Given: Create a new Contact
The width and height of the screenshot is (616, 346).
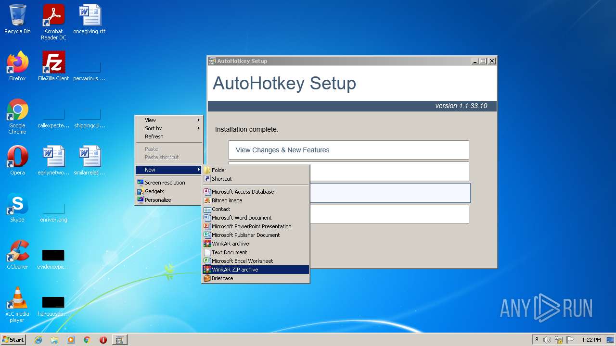Looking at the screenshot, I should click(256, 209).
